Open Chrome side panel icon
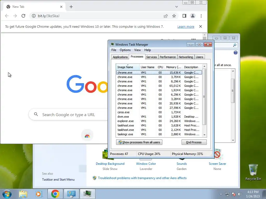Image resolution: width=266 pixels, height=199 pixels. [x=184, y=16]
